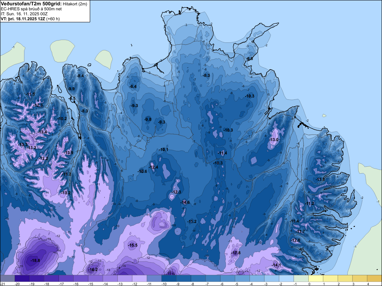This screenshot has width=382, height=286.
Task: Click the -9.9 temperature label
Action: [71, 89]
